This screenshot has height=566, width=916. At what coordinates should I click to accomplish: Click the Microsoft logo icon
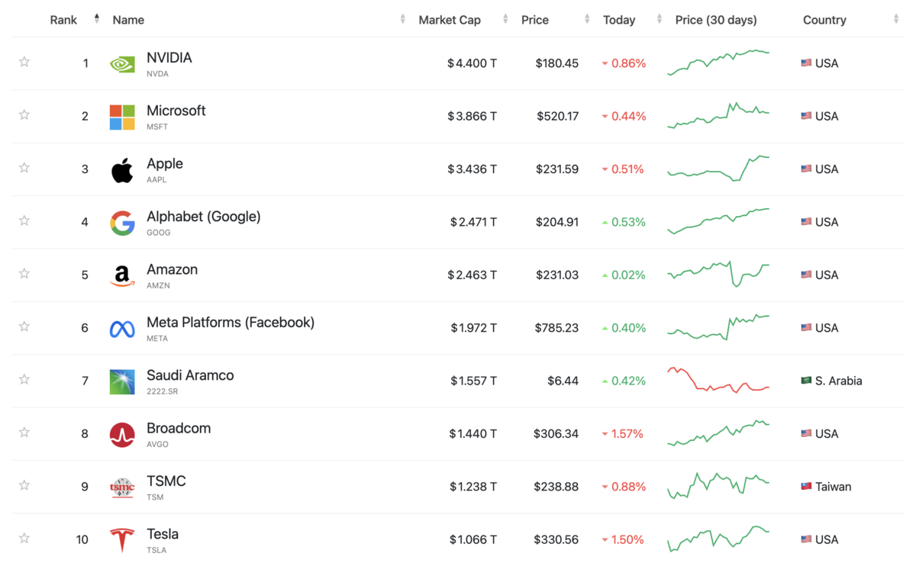122,117
